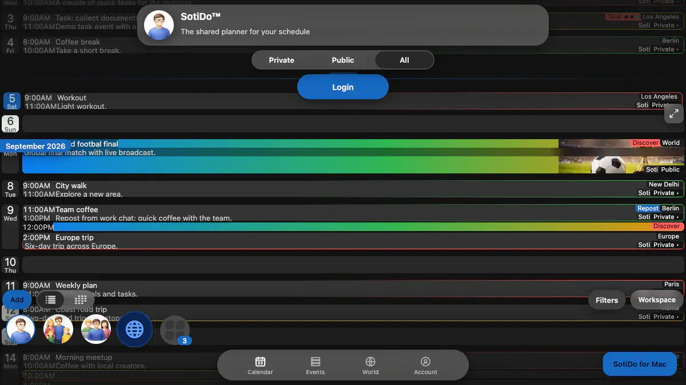This screenshot has width=686, height=385.
Task: Open the Workspace dropdown
Action: (x=657, y=300)
